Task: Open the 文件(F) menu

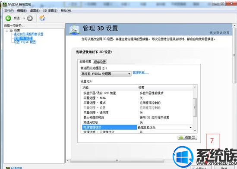Action: [x=9, y=10]
